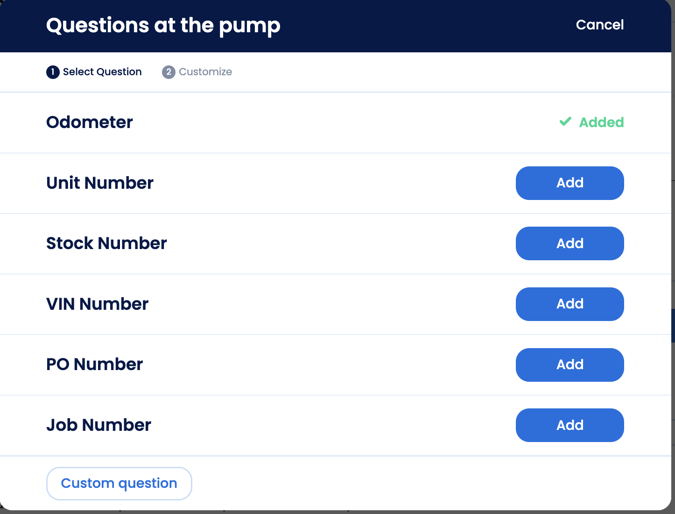Click the step 1 number circle icon
The height and width of the screenshot is (514, 675).
(53, 72)
